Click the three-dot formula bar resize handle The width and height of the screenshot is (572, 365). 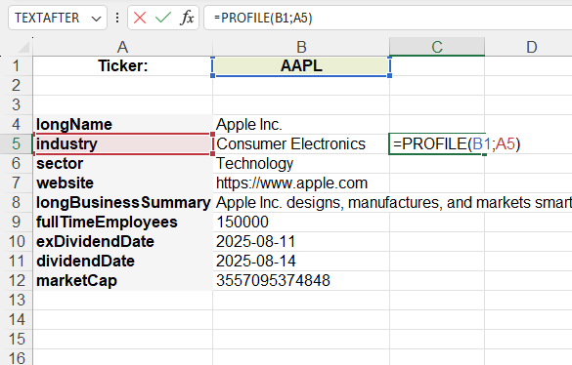click(x=117, y=18)
